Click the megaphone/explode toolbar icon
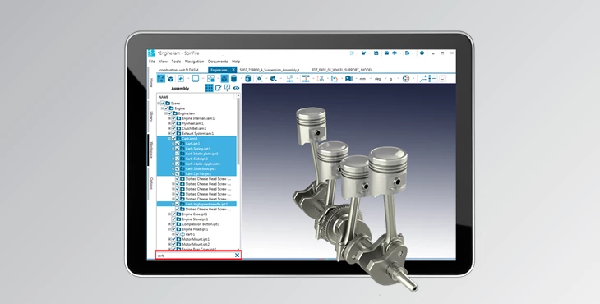 (273, 78)
